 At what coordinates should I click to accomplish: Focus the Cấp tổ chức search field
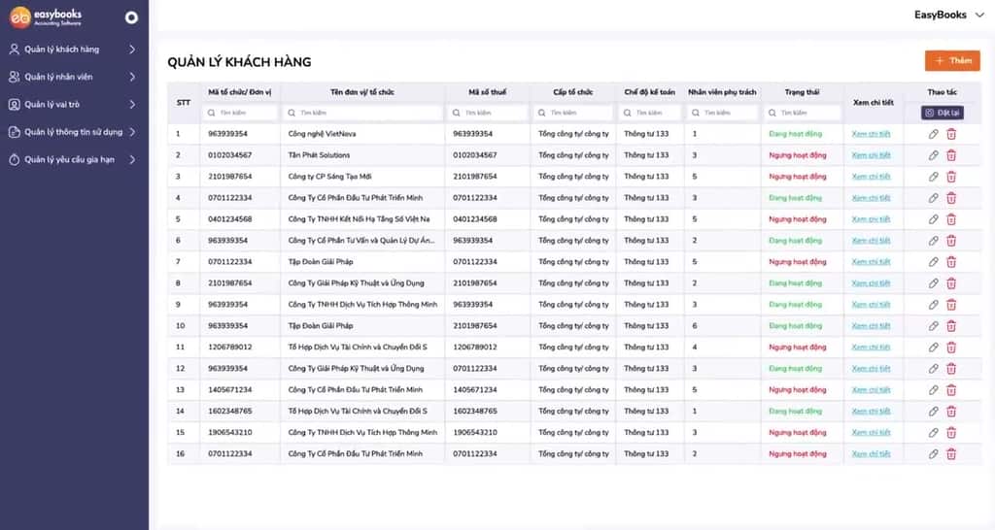573,113
